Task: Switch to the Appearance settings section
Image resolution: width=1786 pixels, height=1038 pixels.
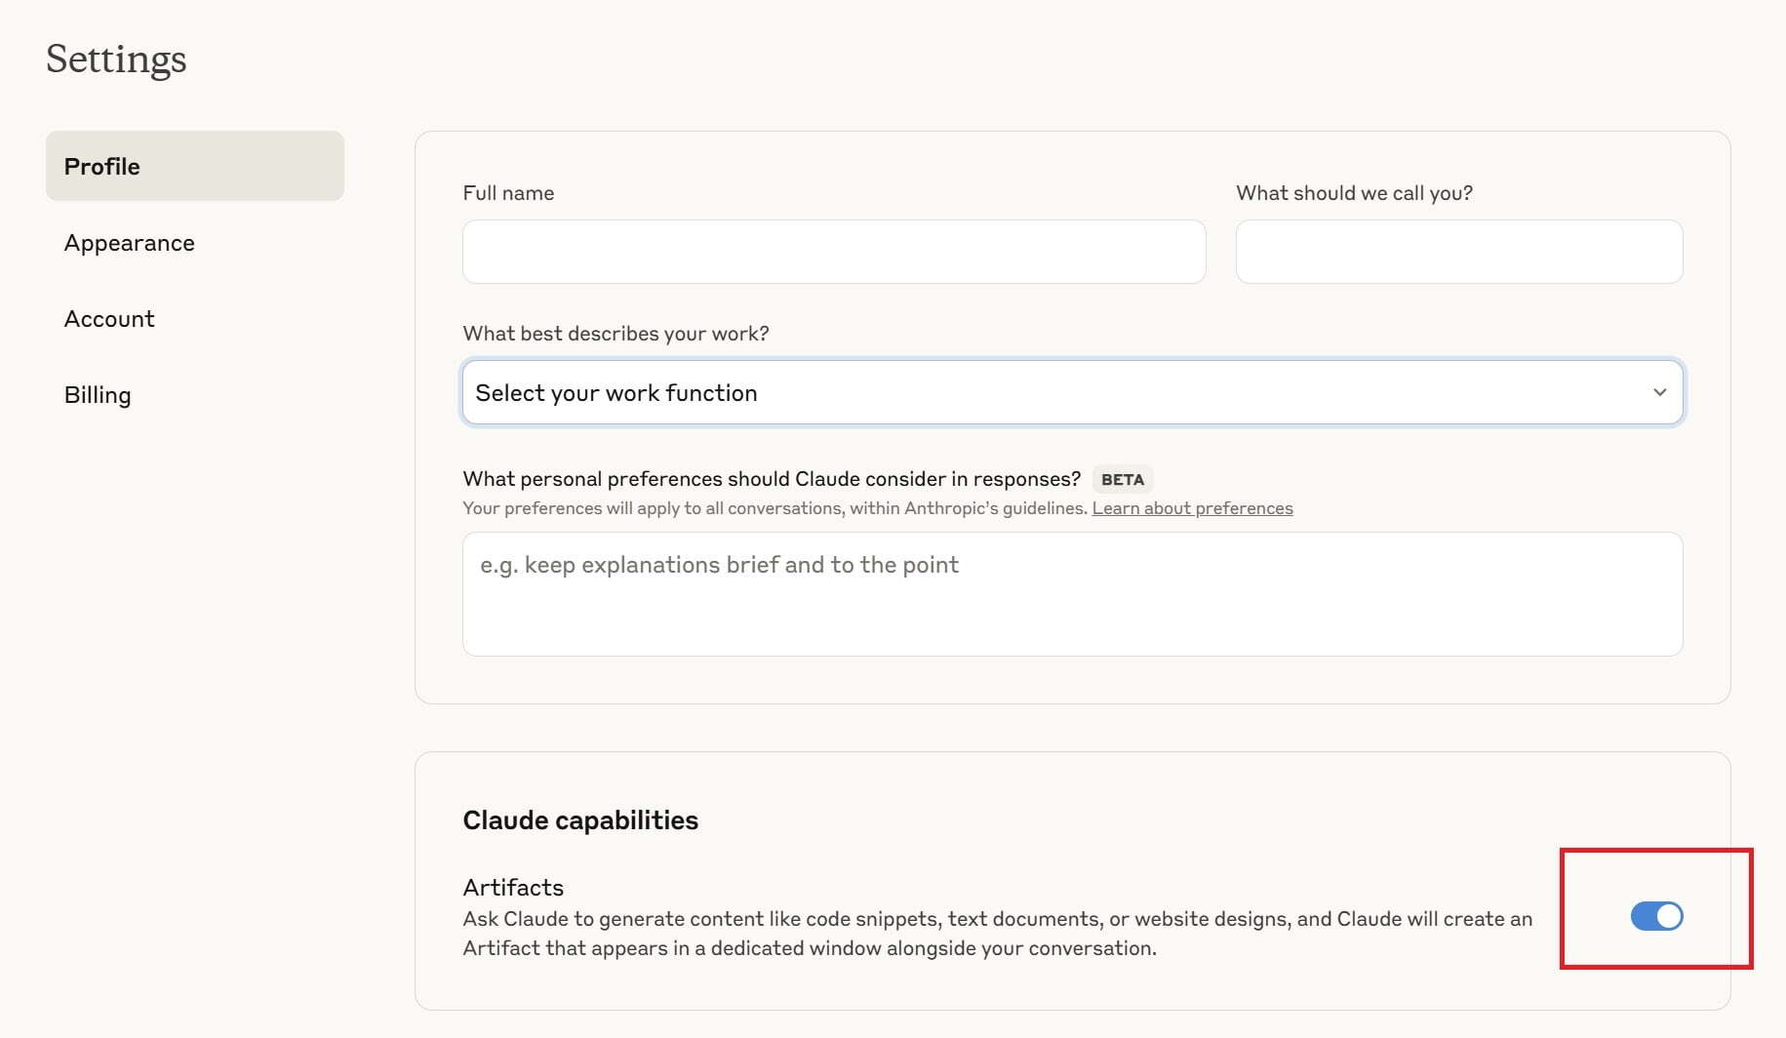Action: pos(129,243)
